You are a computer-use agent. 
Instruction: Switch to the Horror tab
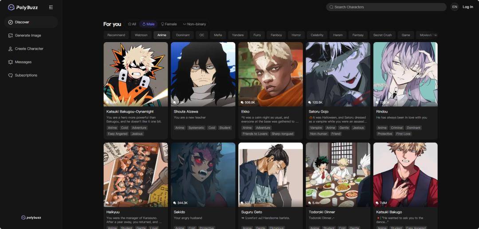click(x=296, y=35)
